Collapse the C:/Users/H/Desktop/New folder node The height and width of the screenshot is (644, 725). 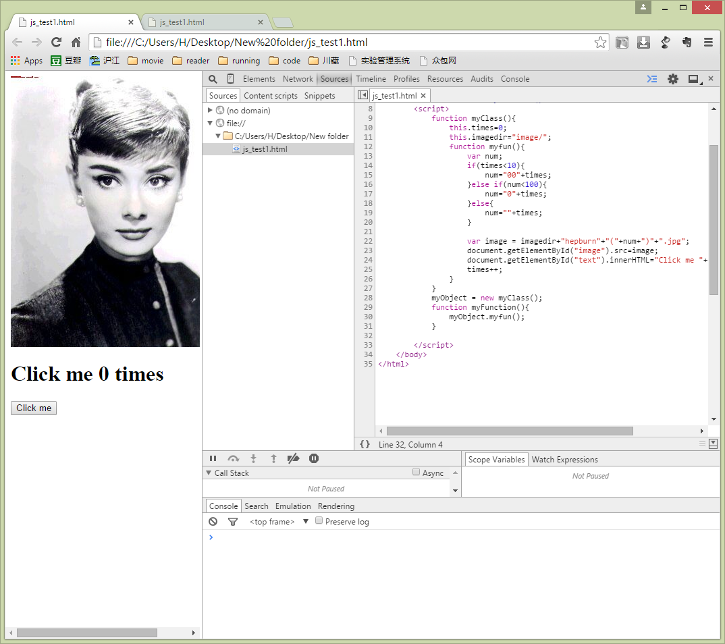[218, 136]
